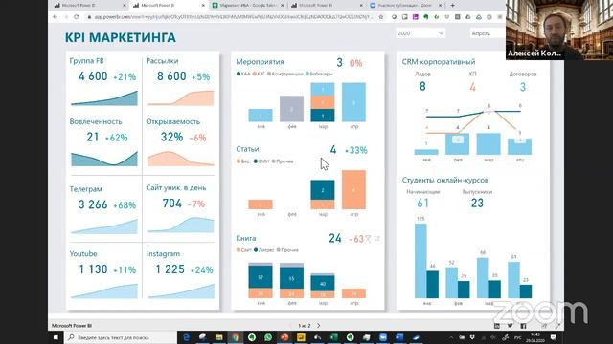Image resolution: width=613 pixels, height=344 pixels.
Task: Open Zoom from the taskbar
Action: pyautogui.click(x=383, y=337)
